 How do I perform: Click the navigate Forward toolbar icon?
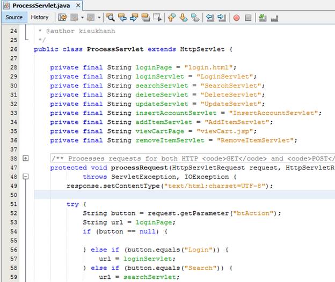coord(91,18)
